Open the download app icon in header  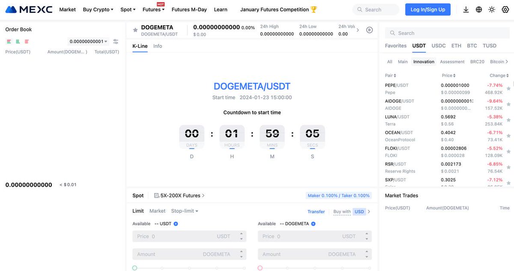[x=466, y=9]
